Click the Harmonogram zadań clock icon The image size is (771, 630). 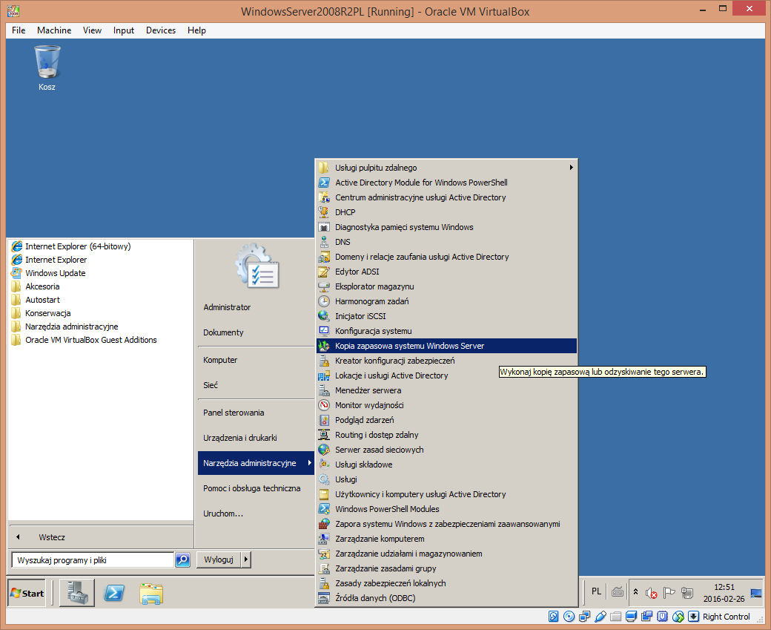[x=324, y=301]
